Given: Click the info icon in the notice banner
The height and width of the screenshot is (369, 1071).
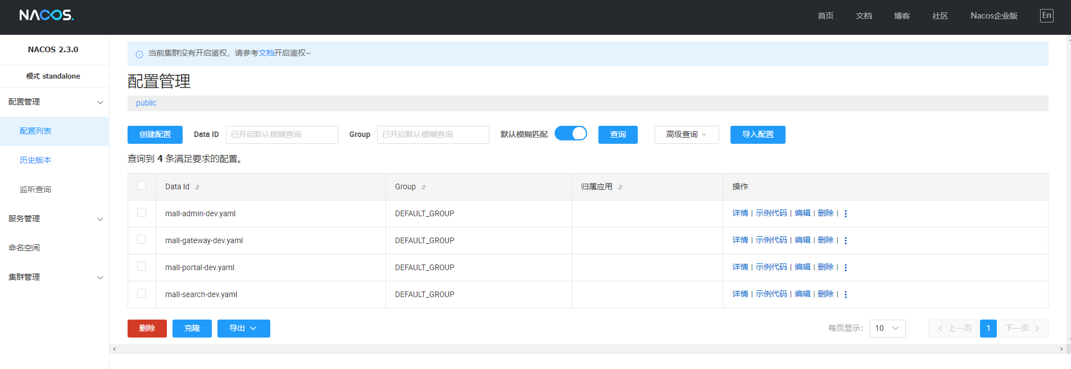Looking at the screenshot, I should click(x=139, y=54).
